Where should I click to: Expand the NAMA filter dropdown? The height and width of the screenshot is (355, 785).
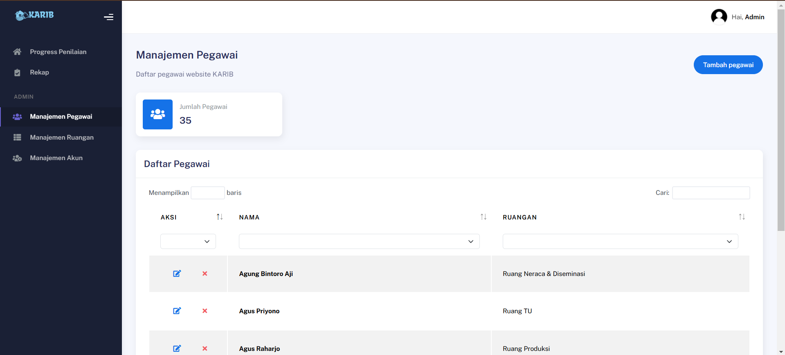click(x=359, y=242)
